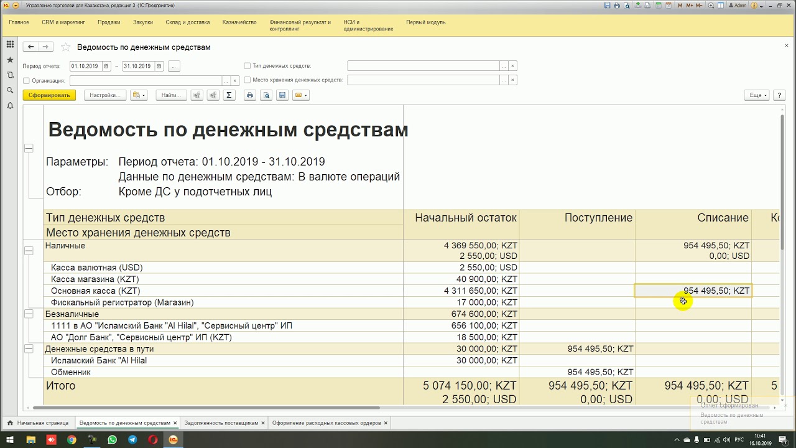Open period selection ellipsis button
Image resolution: width=796 pixels, height=448 pixels.
point(174,66)
